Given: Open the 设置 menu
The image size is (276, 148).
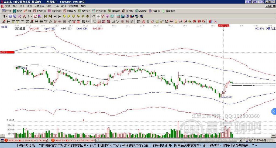Looking at the screenshot, I should (x=49, y=6).
